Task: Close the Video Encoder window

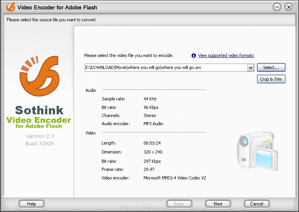Action: pos(289,7)
